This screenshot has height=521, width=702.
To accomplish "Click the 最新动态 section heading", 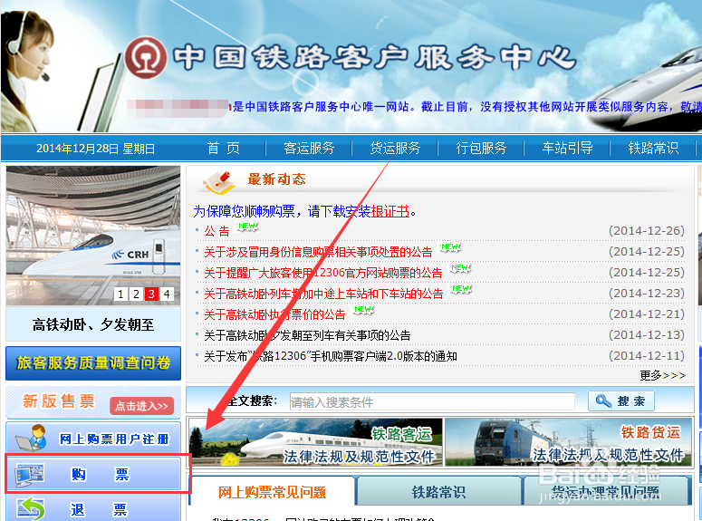I will pos(276,179).
